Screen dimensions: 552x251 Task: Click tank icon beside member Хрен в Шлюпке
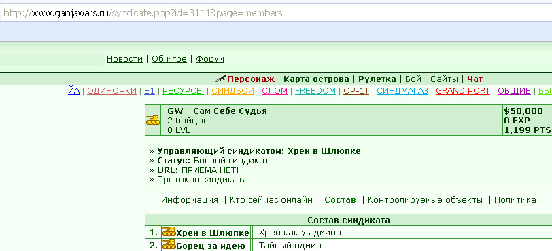pyautogui.click(x=169, y=231)
